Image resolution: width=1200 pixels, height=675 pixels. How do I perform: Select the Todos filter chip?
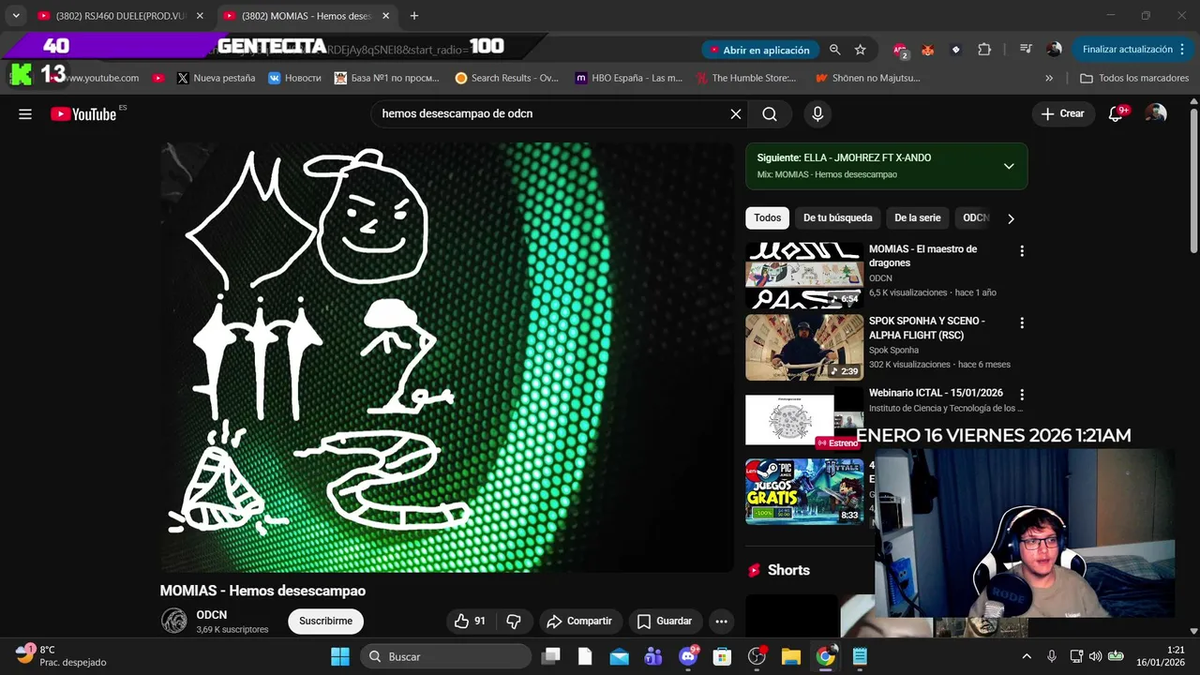tap(768, 218)
